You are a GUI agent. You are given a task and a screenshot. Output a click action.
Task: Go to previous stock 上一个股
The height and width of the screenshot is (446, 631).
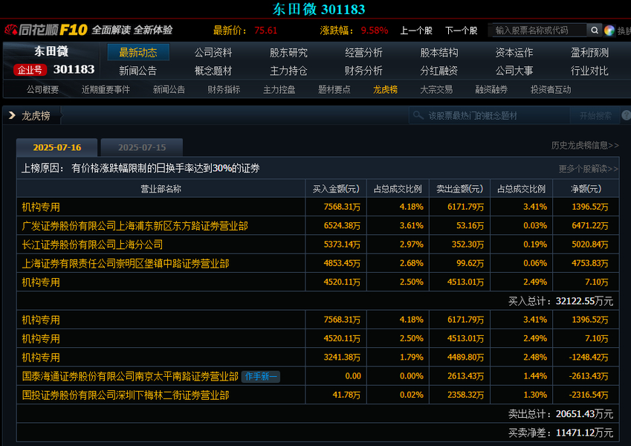point(416,30)
